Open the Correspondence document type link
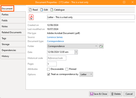Screen dimensions: 136x98 [55, 41]
